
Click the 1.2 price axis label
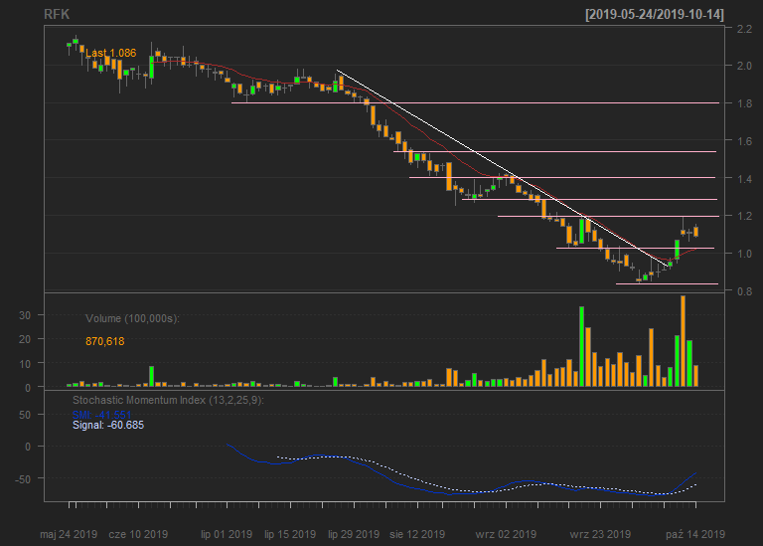click(744, 216)
